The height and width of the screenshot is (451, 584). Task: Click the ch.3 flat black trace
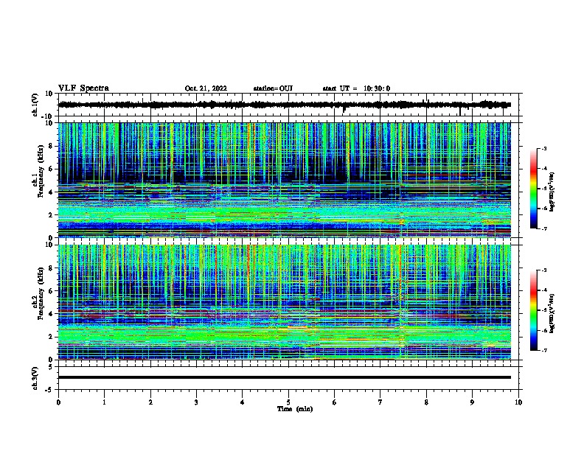[x=285, y=377]
